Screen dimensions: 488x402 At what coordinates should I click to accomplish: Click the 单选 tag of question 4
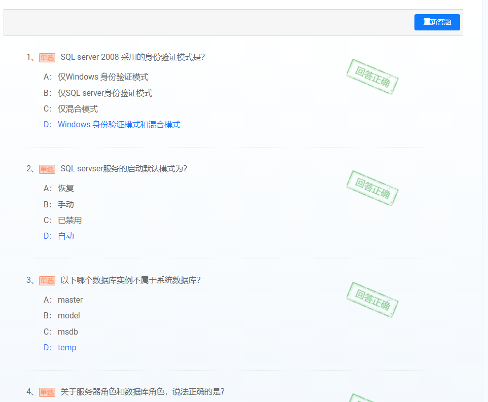pyautogui.click(x=47, y=392)
